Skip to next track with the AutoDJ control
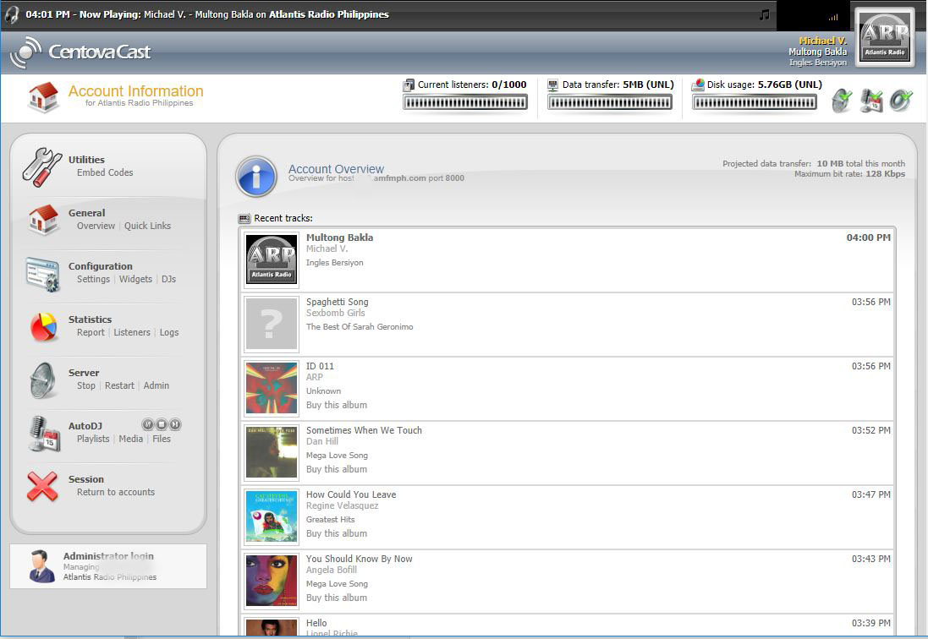Image resolution: width=928 pixels, height=639 pixels. [175, 424]
